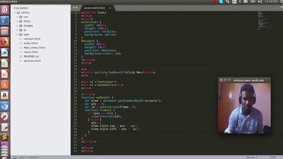Open tab list dropdown arrow at tab bar end

[x=281, y=7]
